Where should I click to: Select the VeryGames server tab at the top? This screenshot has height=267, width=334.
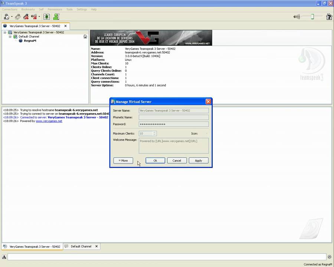[x=35, y=26]
